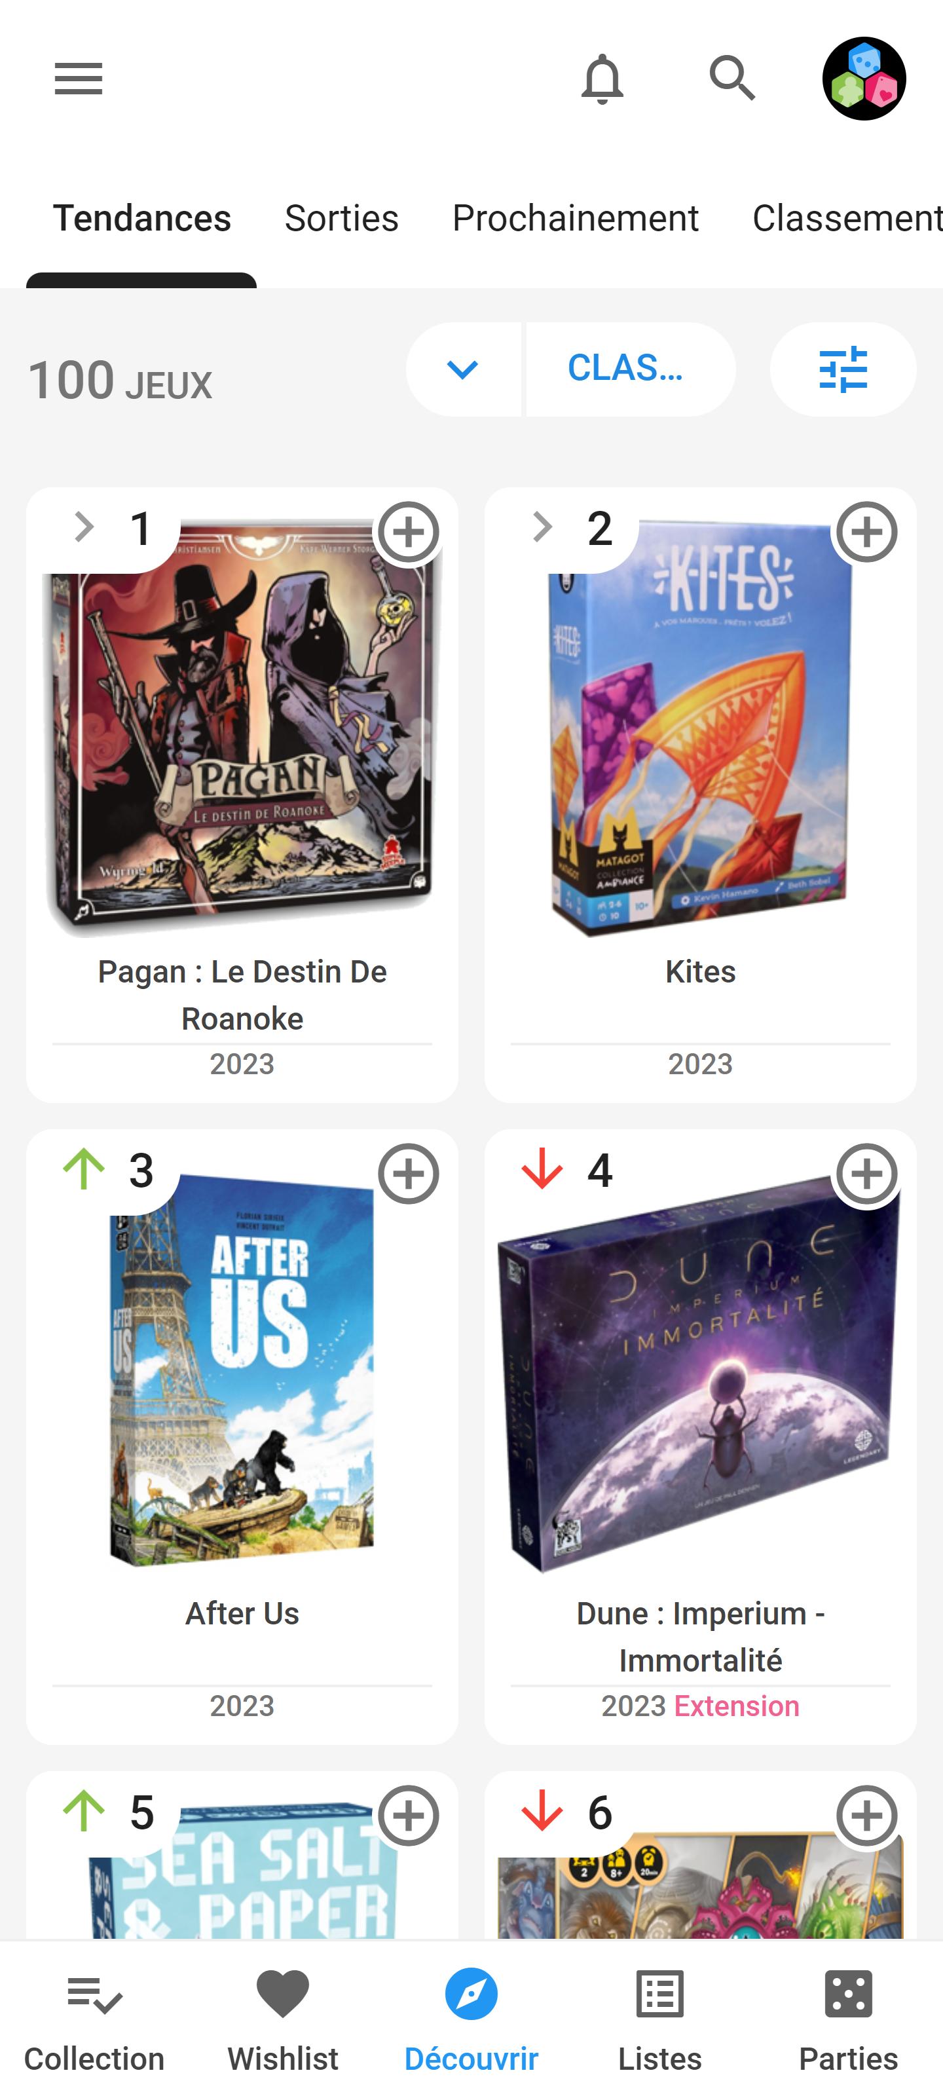Switch to the Prochainement tab
This screenshot has width=943, height=2096.
(x=575, y=218)
